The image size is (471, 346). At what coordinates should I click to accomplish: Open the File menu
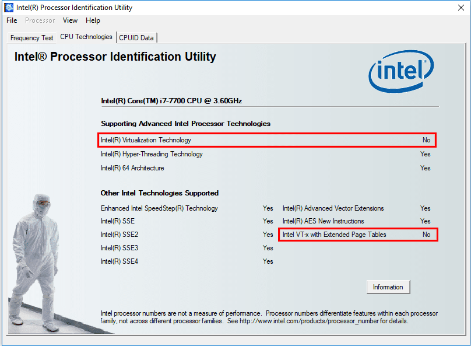[12, 20]
